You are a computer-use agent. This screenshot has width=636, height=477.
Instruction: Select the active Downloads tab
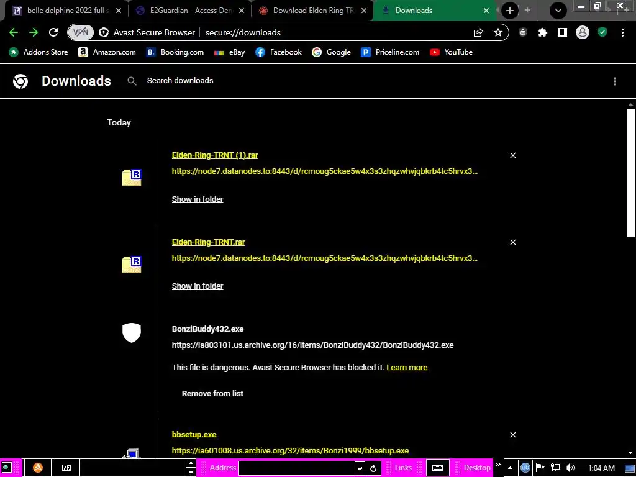tap(433, 11)
